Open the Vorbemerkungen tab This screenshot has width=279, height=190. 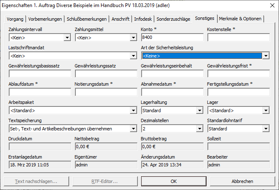point(46,19)
